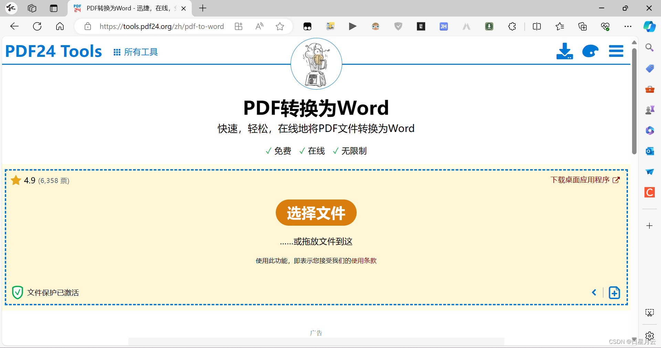Click PDF24 download desktop app icon
Image resolution: width=661 pixels, height=348 pixels.
point(565,51)
